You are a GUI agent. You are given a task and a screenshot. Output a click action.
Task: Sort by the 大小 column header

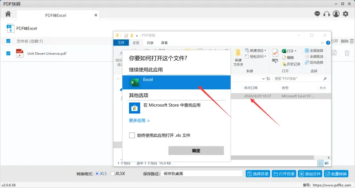coord(323,88)
